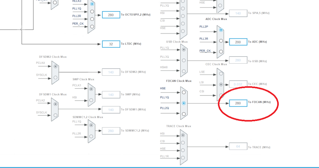Select HSI in SPI4,5 mux
The width and height of the screenshot is (319, 168).
[183, 16]
